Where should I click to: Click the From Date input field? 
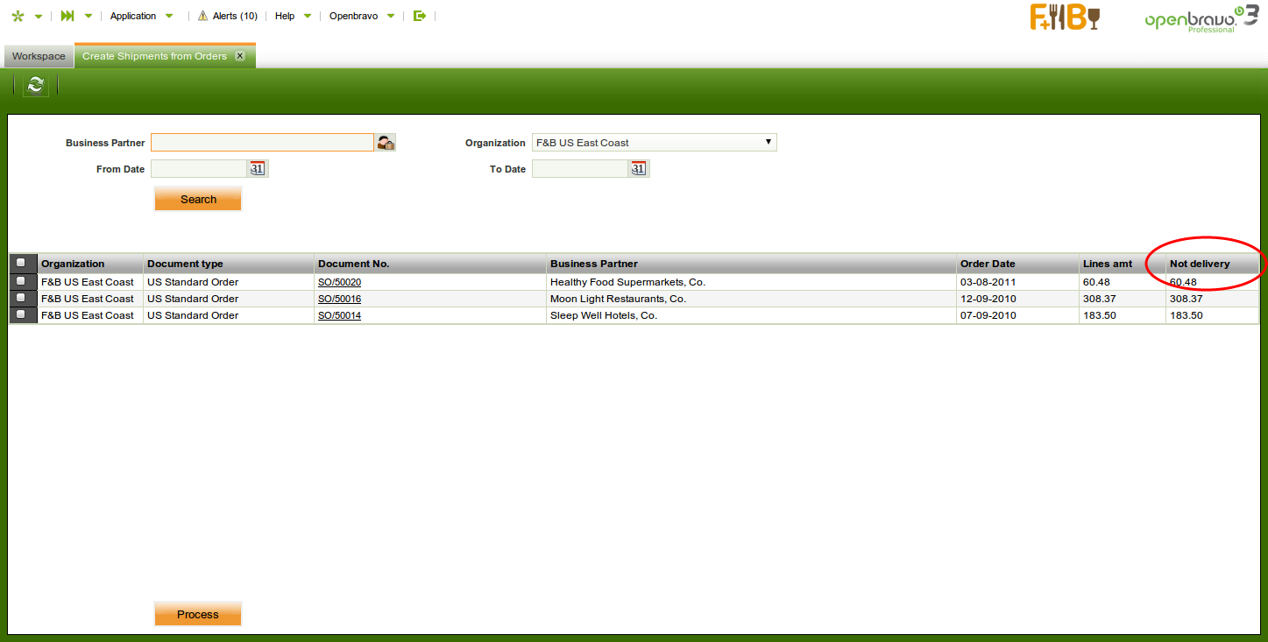199,169
